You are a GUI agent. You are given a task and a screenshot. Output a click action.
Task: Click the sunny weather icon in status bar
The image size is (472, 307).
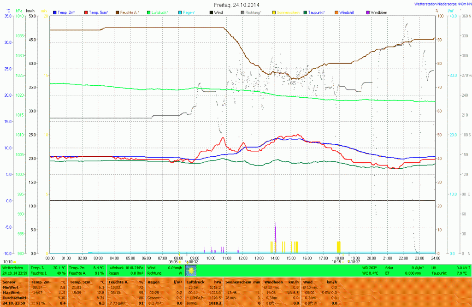190,270
